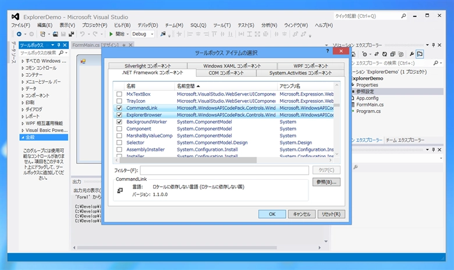Expand すべての Windows フォーム toolbox group
Viewport: 454px width, 270px height.
click(23, 61)
